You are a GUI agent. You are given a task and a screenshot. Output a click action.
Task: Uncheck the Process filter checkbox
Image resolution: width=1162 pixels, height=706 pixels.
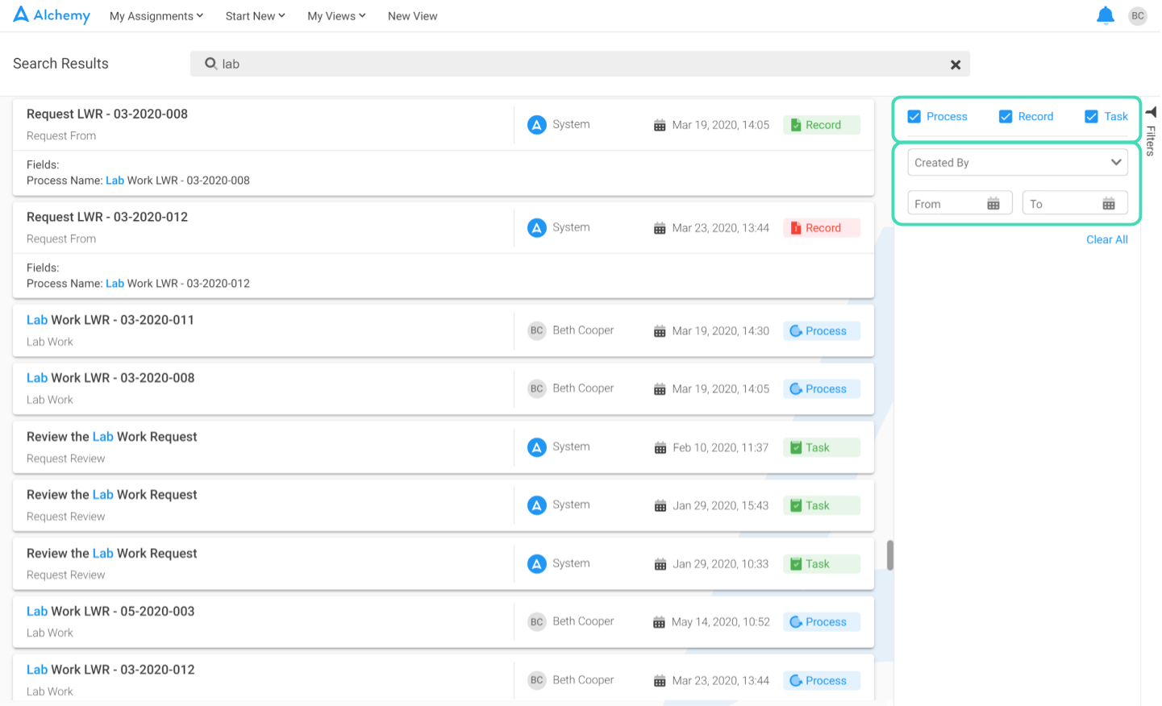(x=914, y=117)
